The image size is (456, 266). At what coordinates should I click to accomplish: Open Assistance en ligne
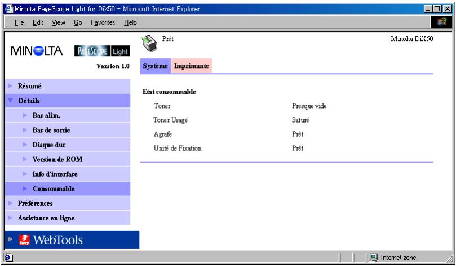pos(68,218)
